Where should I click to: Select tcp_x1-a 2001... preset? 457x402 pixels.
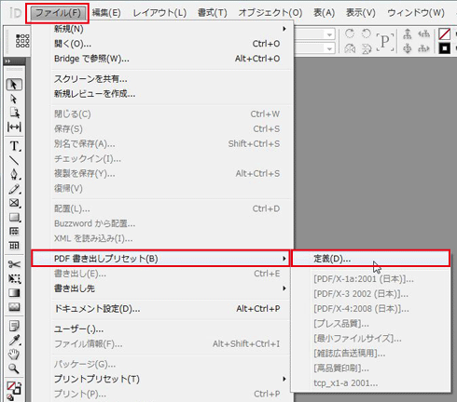pyautogui.click(x=370, y=383)
